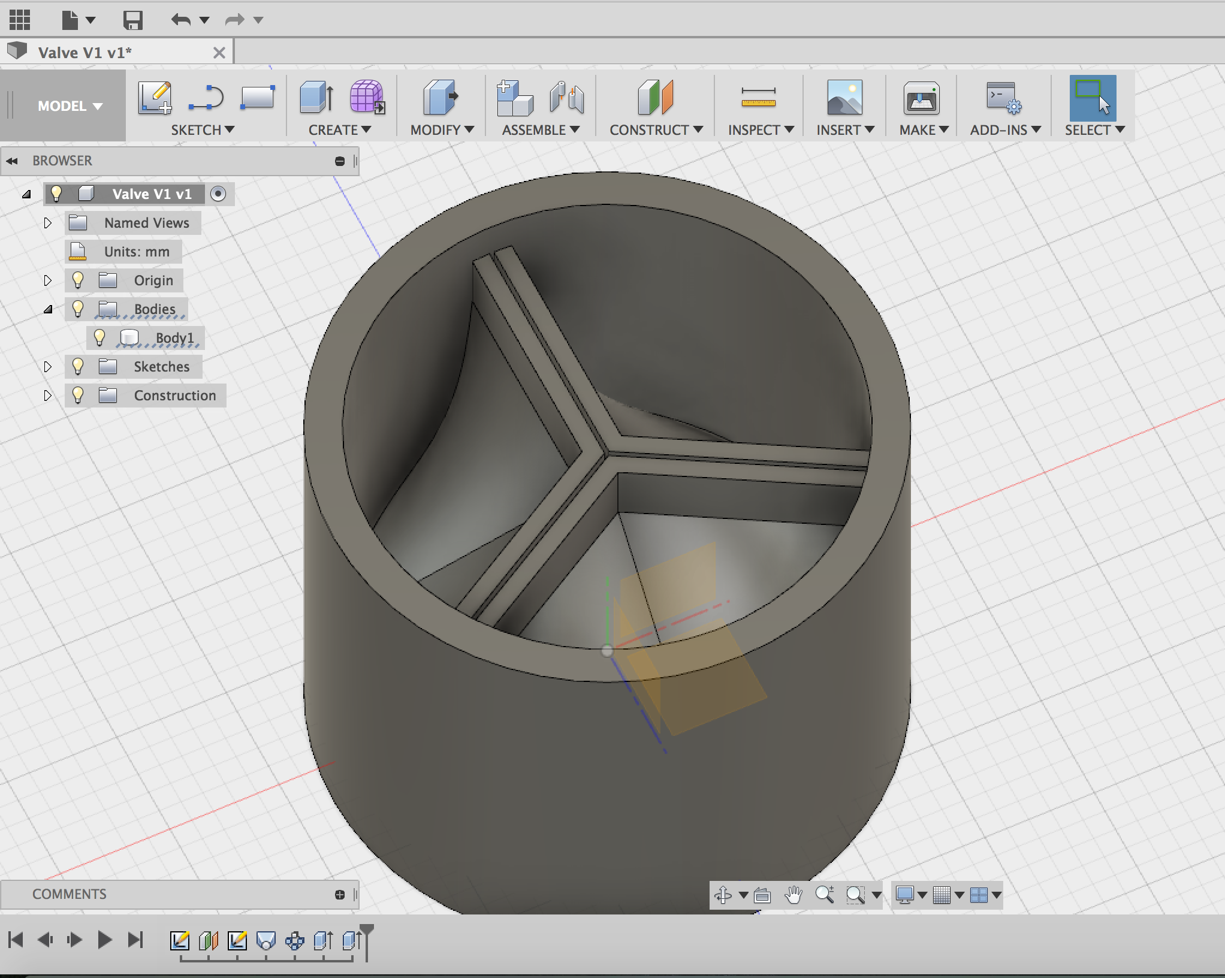Click the Viewports layout icon
This screenshot has width=1225, height=978.
[979, 895]
